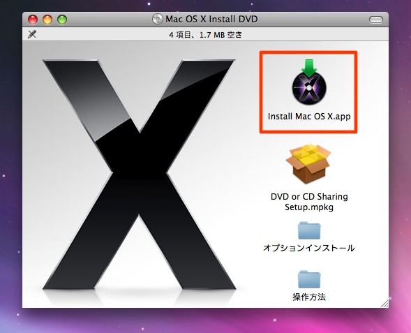Select the DVD or CD Sharing Setup package icon

(308, 164)
